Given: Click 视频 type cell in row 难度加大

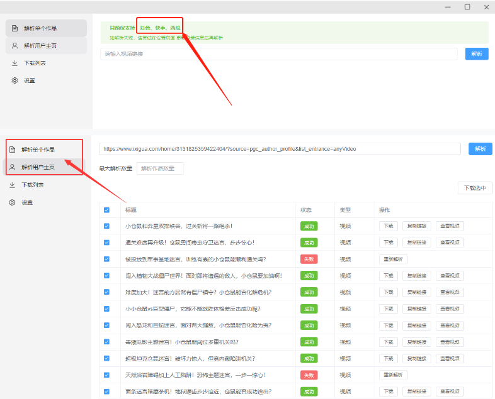Looking at the screenshot, I should (x=345, y=292).
